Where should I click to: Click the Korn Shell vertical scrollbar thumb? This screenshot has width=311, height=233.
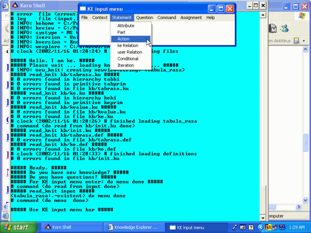(x=263, y=200)
